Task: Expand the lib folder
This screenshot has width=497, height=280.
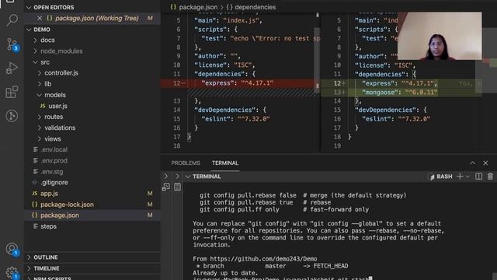Action: 48,84
